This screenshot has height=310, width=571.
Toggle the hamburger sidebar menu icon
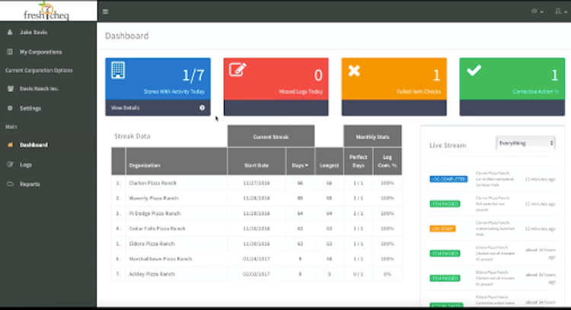(x=105, y=11)
